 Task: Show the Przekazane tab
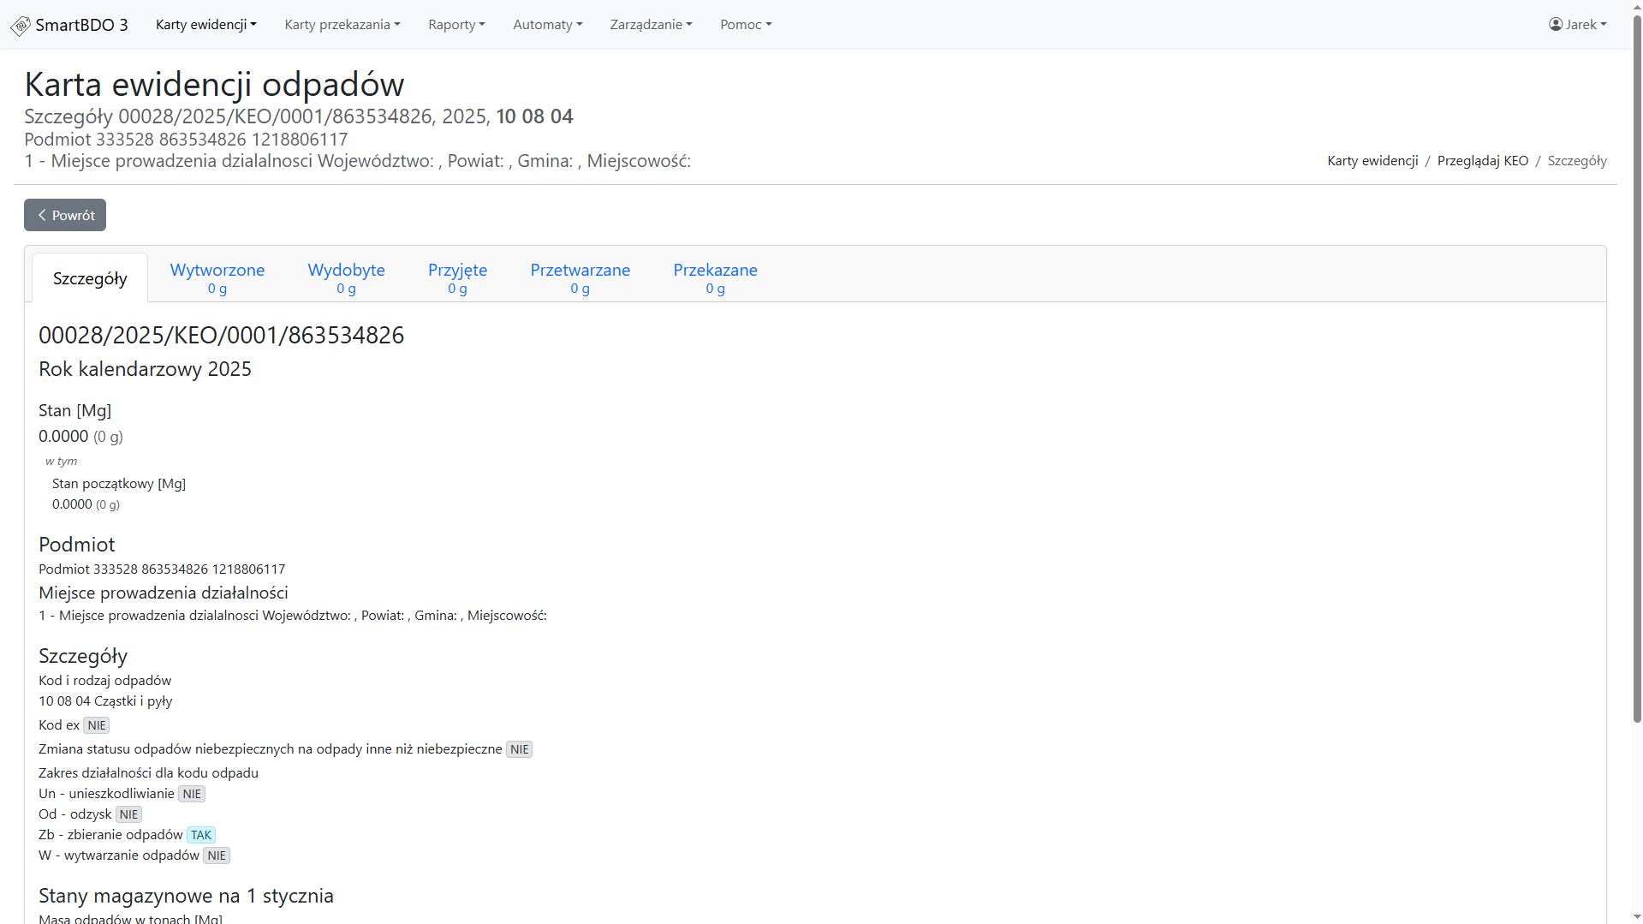(715, 277)
